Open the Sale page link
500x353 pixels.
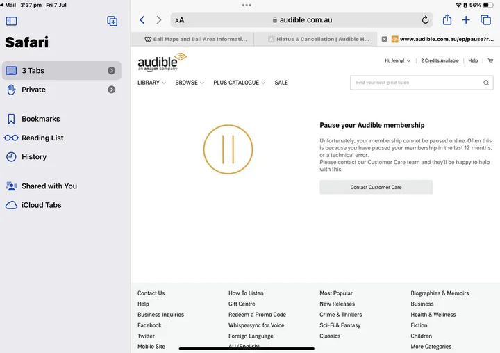pos(281,83)
